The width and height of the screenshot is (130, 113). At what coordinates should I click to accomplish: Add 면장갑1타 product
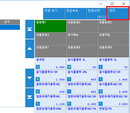tap(113, 110)
